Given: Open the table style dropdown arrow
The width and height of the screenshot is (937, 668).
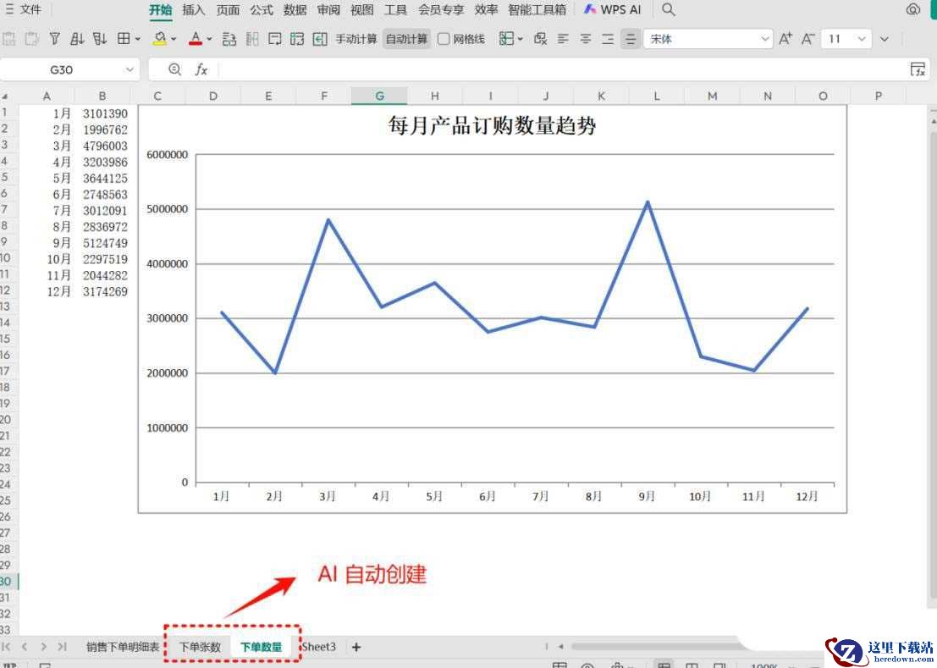Looking at the screenshot, I should point(520,40).
